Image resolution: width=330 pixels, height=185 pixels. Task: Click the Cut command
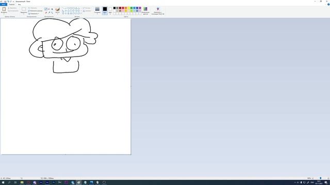(x=12, y=8)
